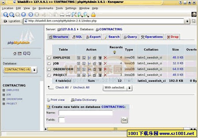Image resolution: width=198 pixels, height=138 pixels.
Task: Click the Go button
Action: pyautogui.click(x=124, y=120)
